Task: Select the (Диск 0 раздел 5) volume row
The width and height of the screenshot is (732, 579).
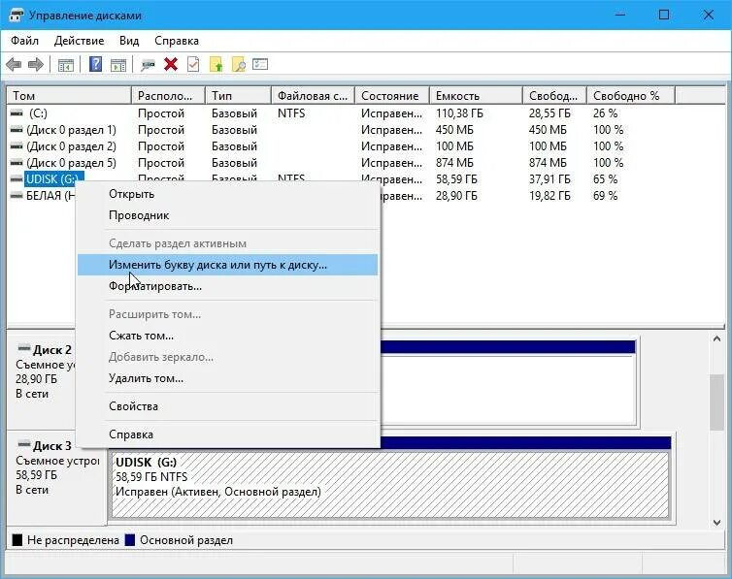Action: tap(366, 163)
